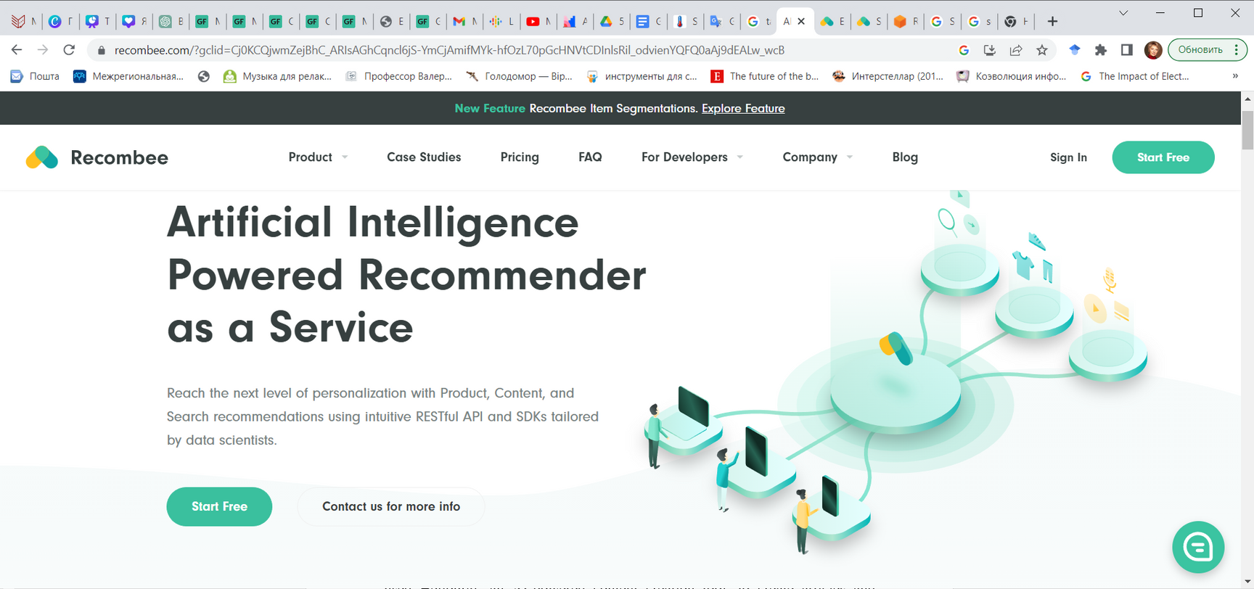The image size is (1254, 589).
Task: Open the unnamed globe icon bookmark
Action: [204, 76]
